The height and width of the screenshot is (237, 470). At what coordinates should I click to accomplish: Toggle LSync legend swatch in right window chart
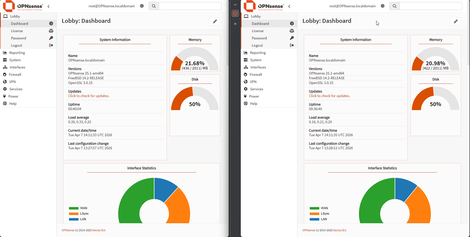click(315, 214)
